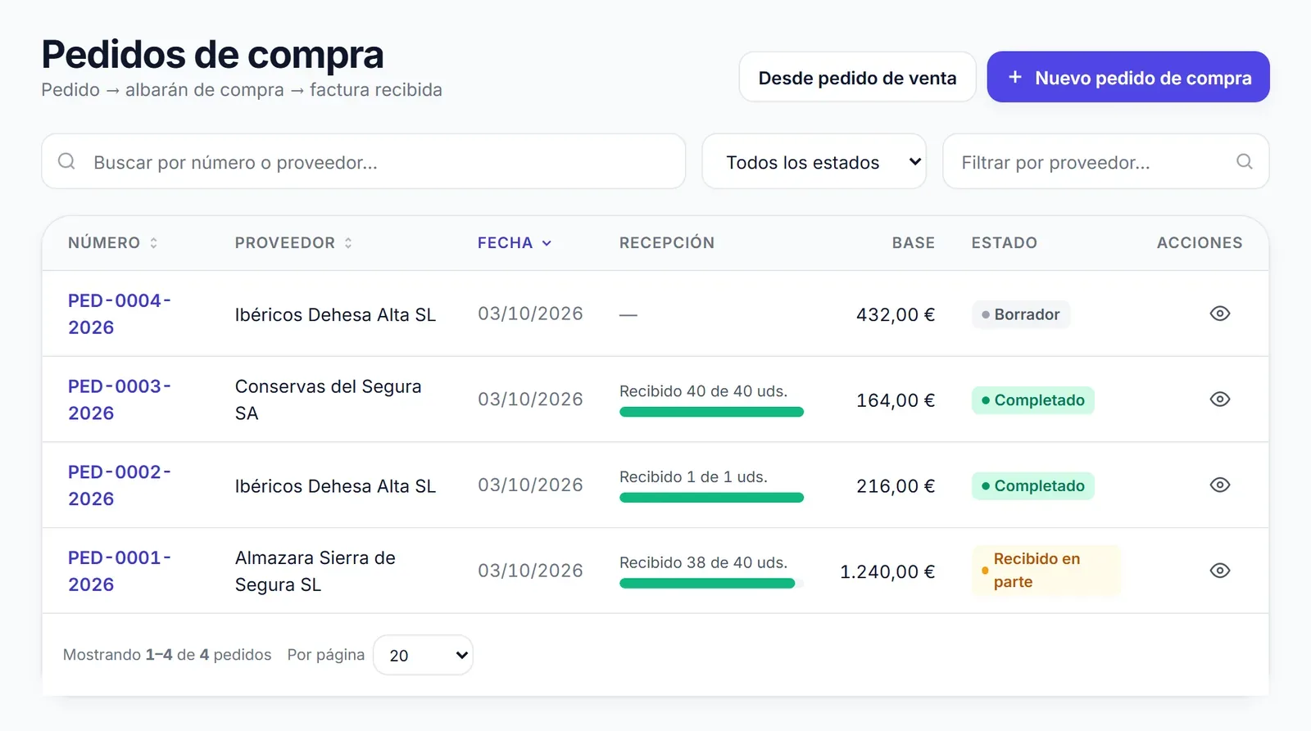Open order link PED-0001-2026
The height and width of the screenshot is (731, 1311).
pos(120,571)
